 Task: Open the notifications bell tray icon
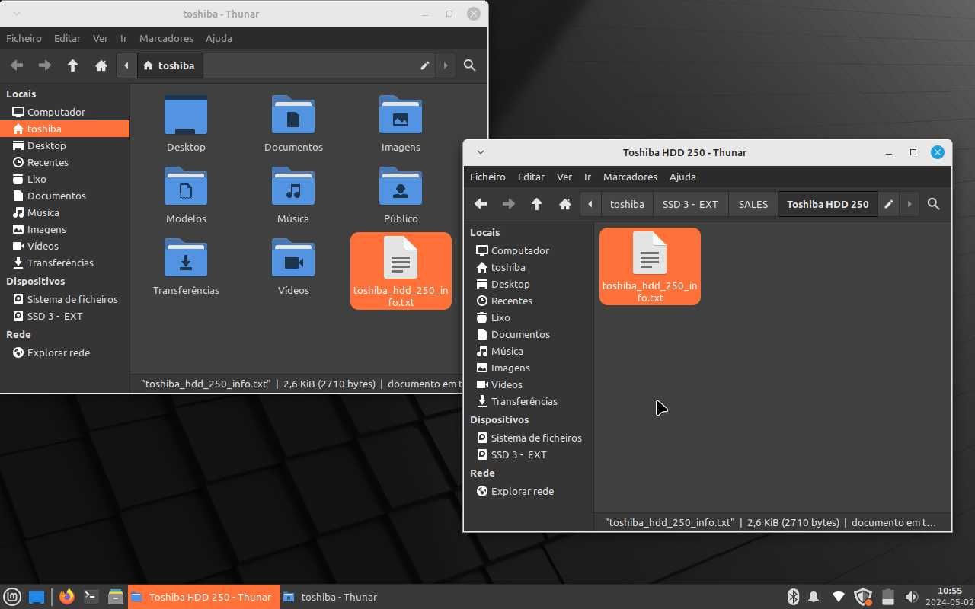pos(814,597)
